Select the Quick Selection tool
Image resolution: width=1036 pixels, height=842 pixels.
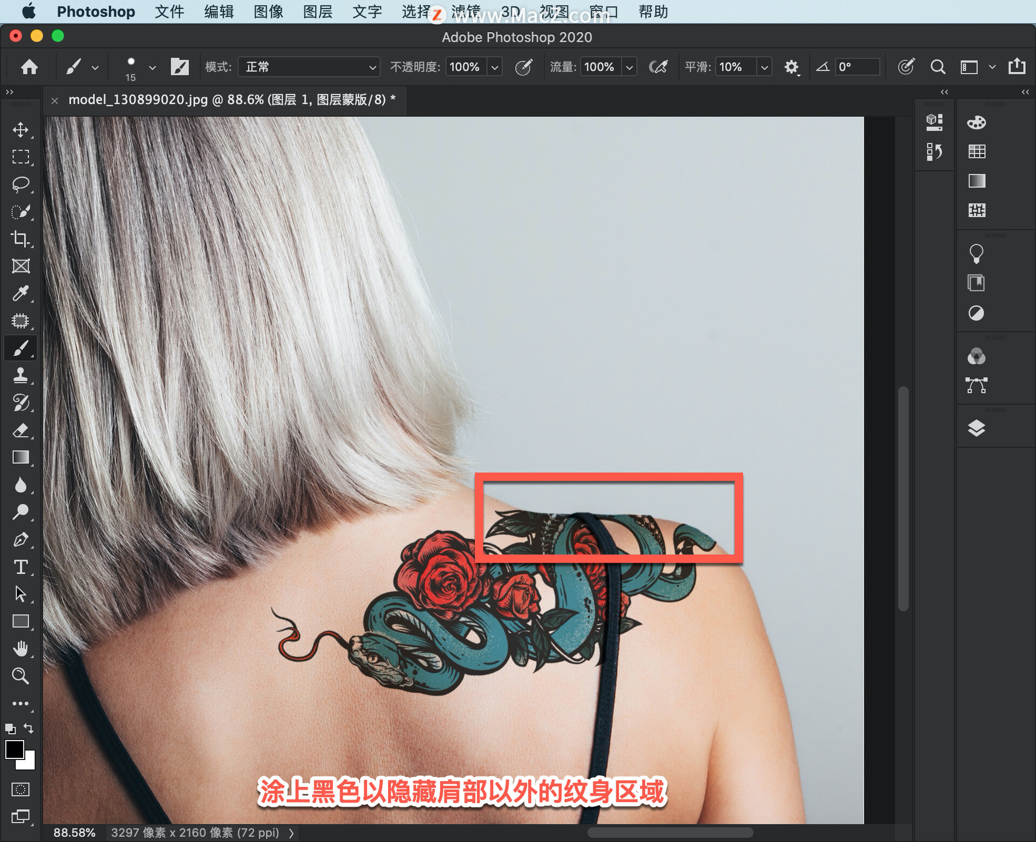(x=21, y=212)
